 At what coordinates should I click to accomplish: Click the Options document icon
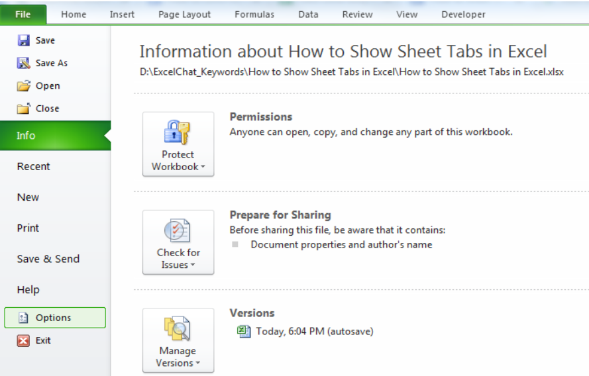(x=23, y=318)
